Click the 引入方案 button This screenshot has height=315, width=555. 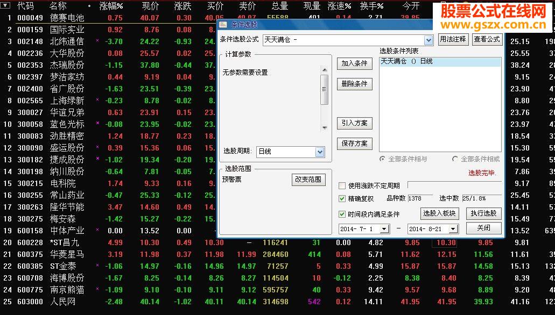point(355,124)
